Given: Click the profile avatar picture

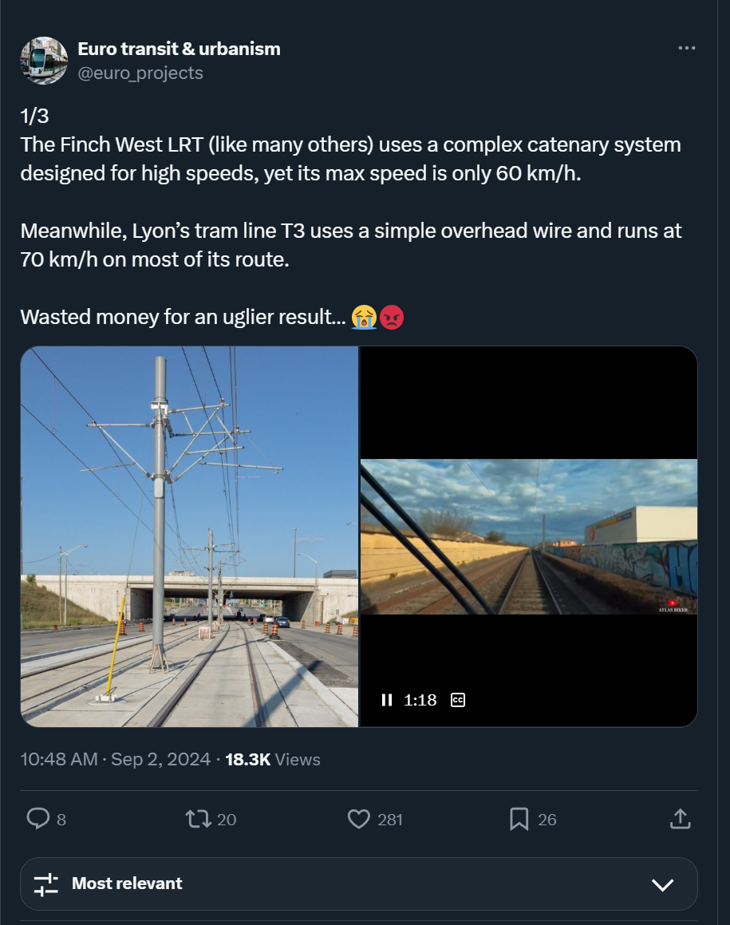Looking at the screenshot, I should pyautogui.click(x=44, y=60).
